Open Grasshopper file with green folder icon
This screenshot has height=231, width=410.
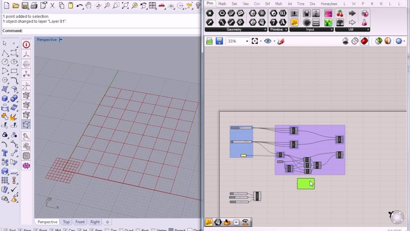tap(209, 41)
